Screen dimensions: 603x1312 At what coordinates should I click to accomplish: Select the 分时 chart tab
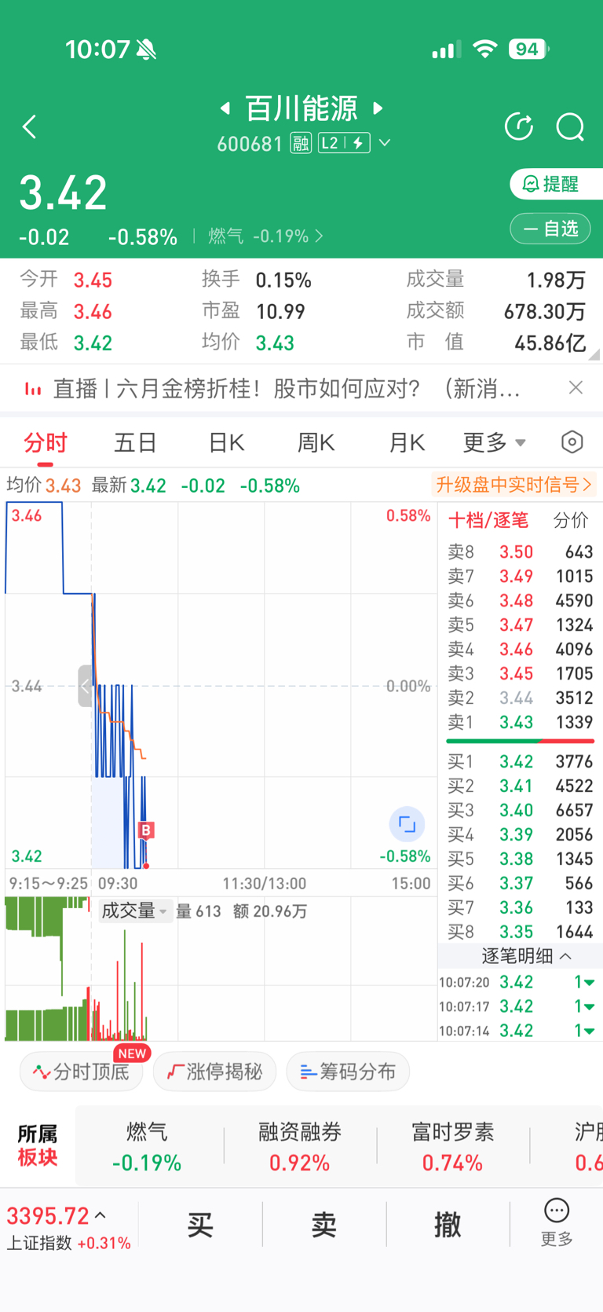point(46,443)
